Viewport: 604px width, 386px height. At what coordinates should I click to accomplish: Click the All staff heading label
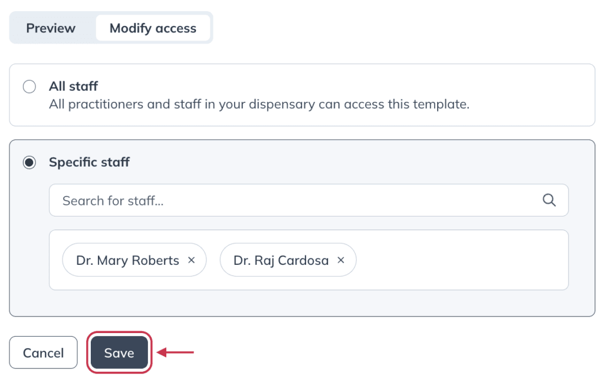click(x=73, y=86)
